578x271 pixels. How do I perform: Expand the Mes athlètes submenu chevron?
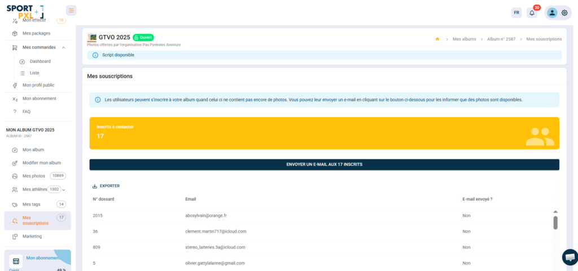(x=64, y=190)
